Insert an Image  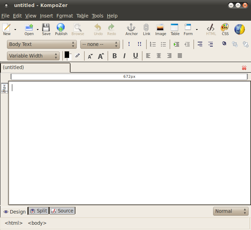click(161, 29)
